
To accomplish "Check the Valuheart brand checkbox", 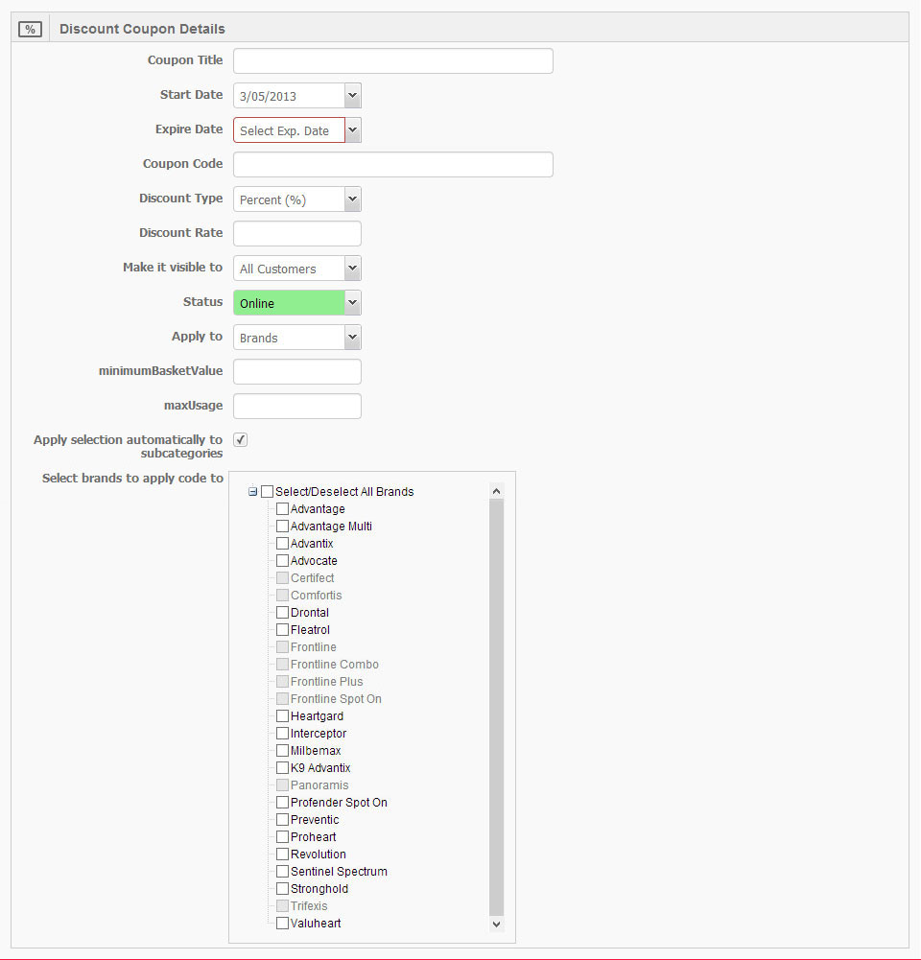I will pos(282,924).
